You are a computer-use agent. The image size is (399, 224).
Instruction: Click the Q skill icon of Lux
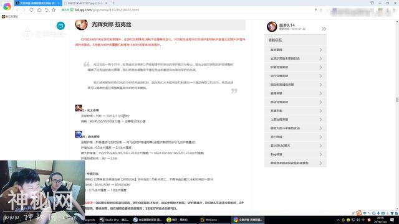coord(79,108)
